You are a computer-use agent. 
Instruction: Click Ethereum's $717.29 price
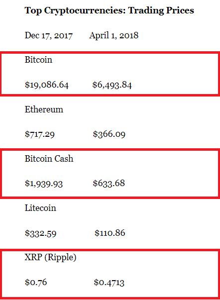(x=40, y=134)
